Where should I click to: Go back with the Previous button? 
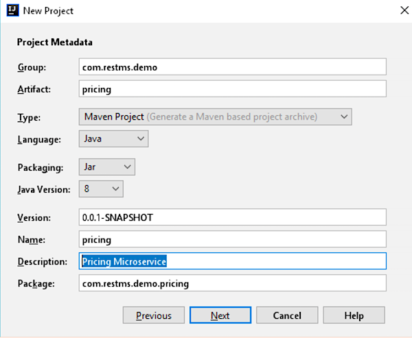pos(153,315)
